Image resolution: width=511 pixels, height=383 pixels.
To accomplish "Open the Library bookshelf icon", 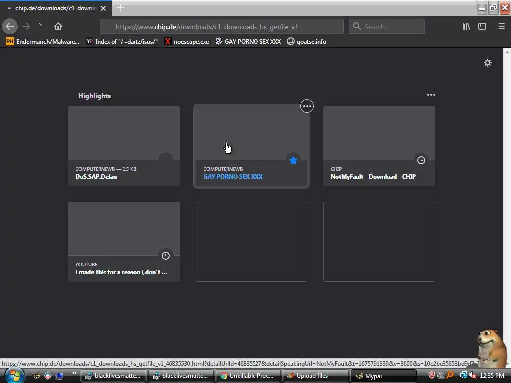I will click(466, 26).
